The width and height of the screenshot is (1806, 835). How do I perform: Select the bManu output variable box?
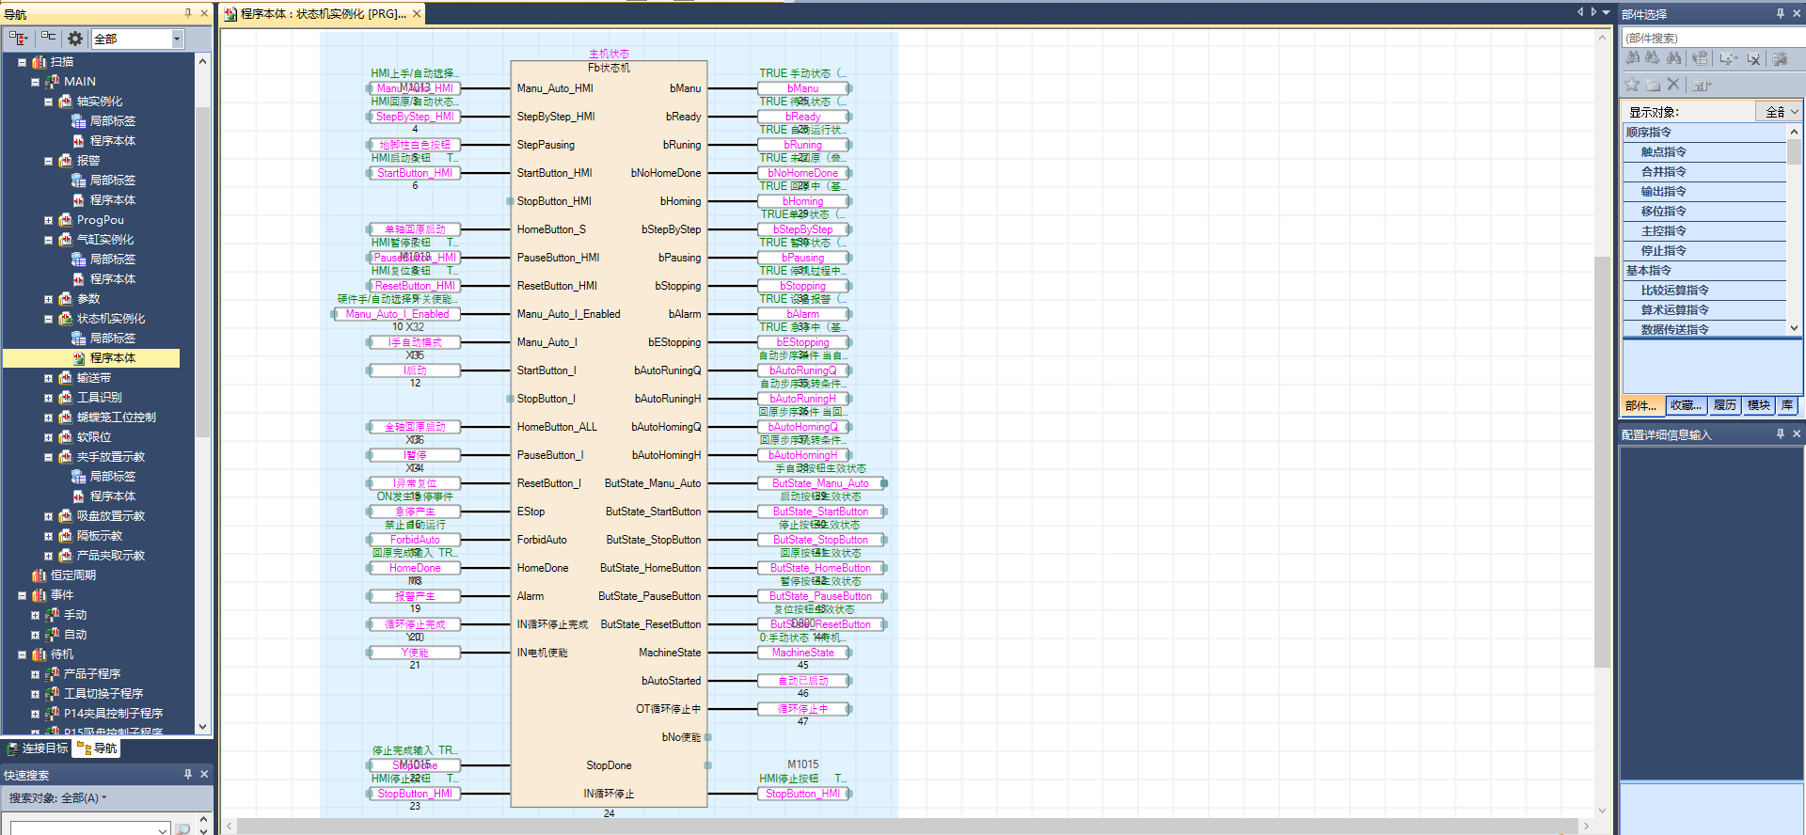pos(802,88)
